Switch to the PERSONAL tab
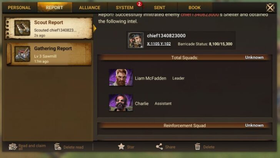 pos(19,8)
